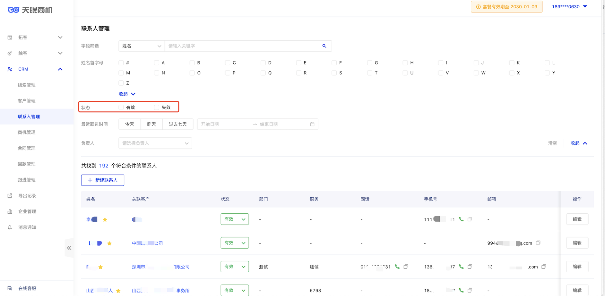Click the 触客 sidebar icon
605x296 pixels.
point(10,53)
